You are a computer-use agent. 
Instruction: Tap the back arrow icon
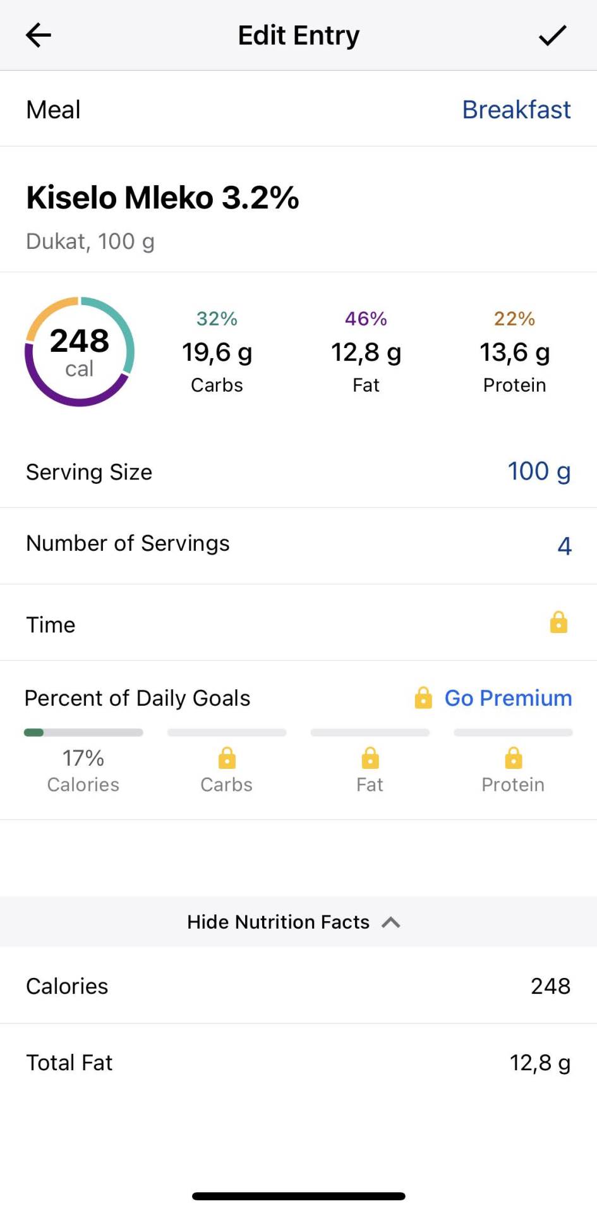[x=38, y=35]
